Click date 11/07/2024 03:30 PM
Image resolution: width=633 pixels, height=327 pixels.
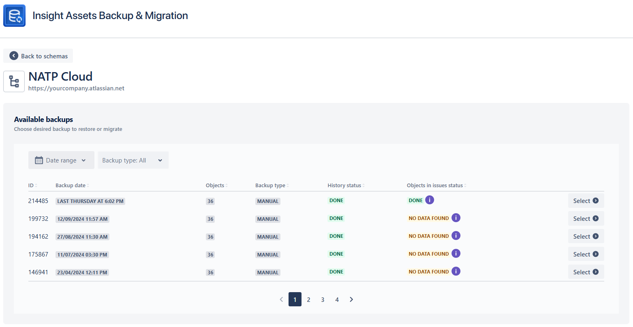click(x=82, y=255)
